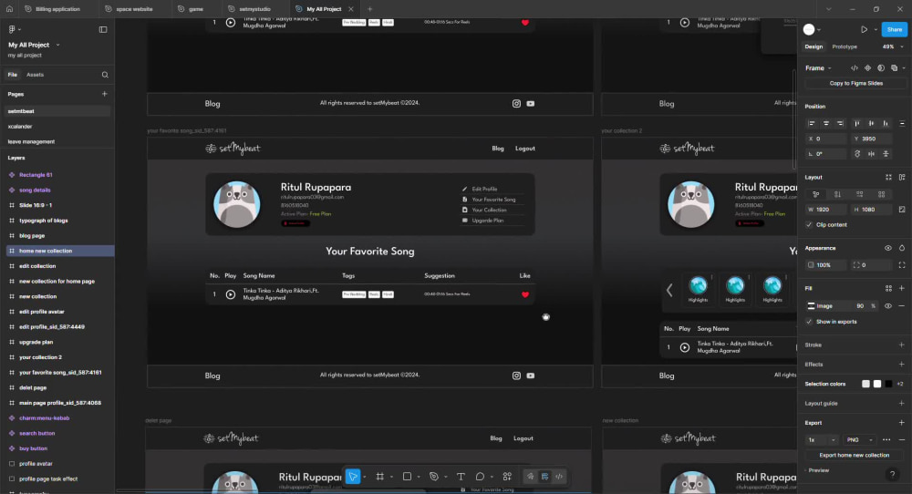Image resolution: width=912 pixels, height=494 pixels.
Task: Open the zoom level 49% dropdown
Action: click(892, 46)
